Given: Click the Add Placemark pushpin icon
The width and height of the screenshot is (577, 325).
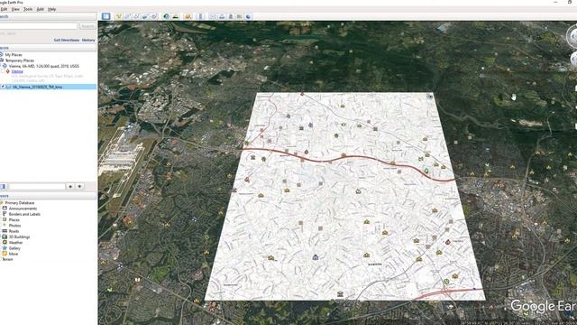Looking at the screenshot, I should [x=118, y=16].
